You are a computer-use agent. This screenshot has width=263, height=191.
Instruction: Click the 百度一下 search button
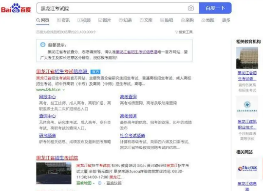pos(215,8)
